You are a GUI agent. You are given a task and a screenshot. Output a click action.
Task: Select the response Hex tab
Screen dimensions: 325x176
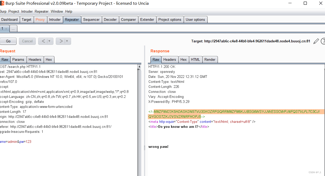(x=184, y=59)
